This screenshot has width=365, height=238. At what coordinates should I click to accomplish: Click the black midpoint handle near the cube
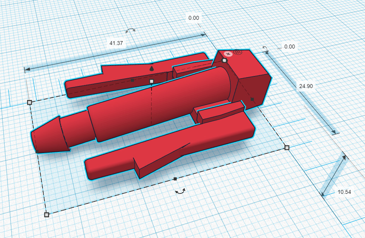pos(252,99)
